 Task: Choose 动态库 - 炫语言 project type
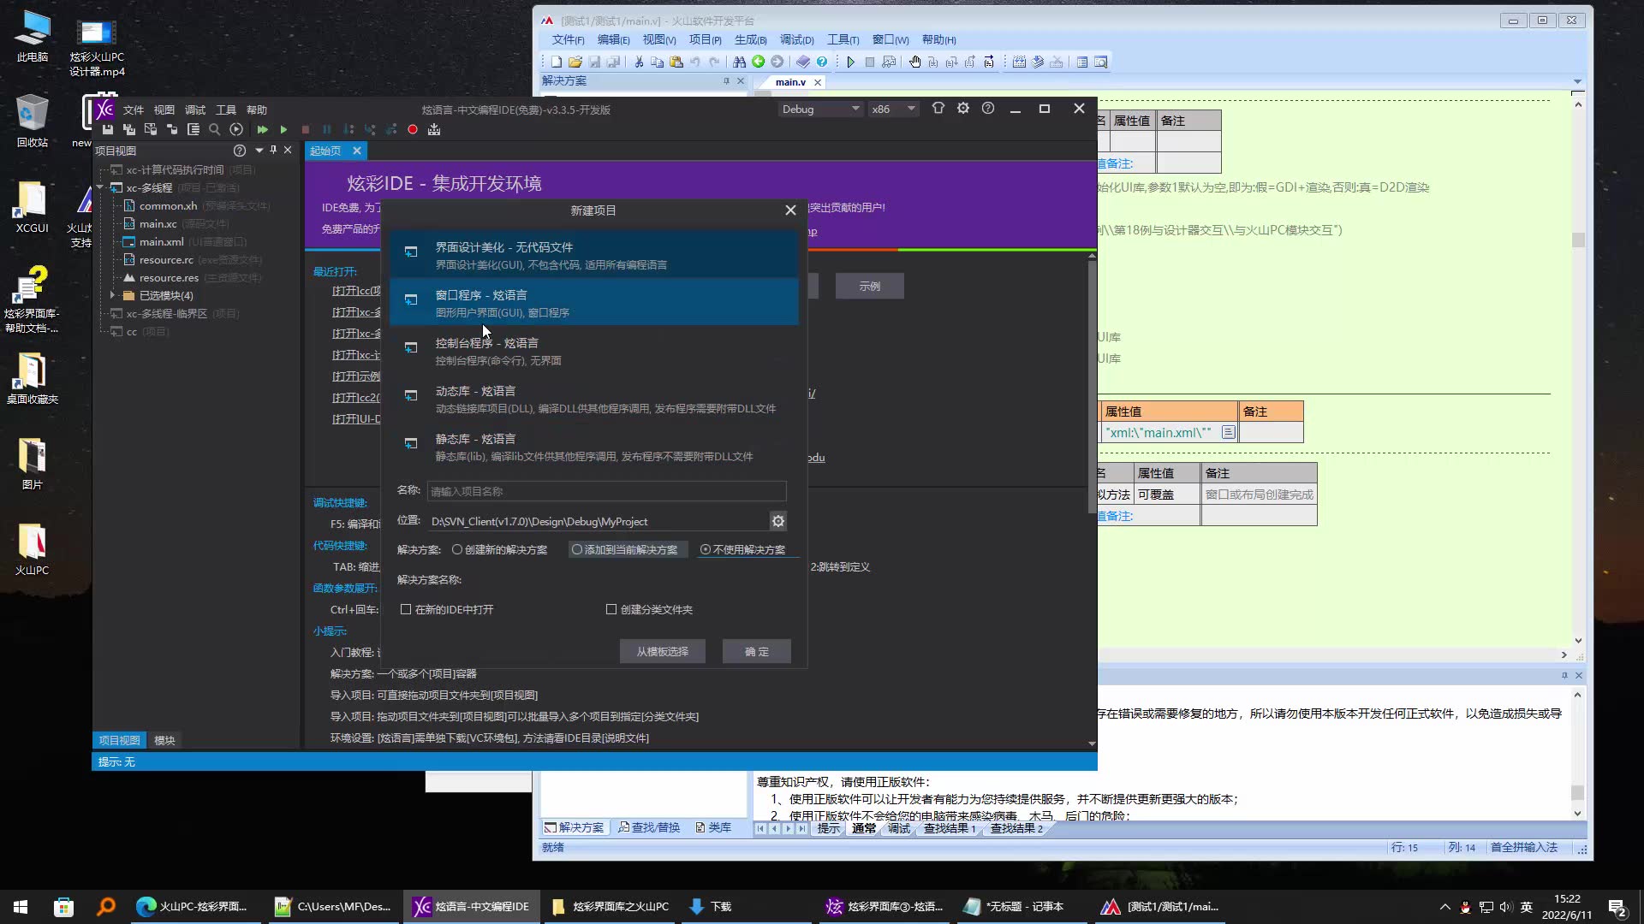point(593,399)
